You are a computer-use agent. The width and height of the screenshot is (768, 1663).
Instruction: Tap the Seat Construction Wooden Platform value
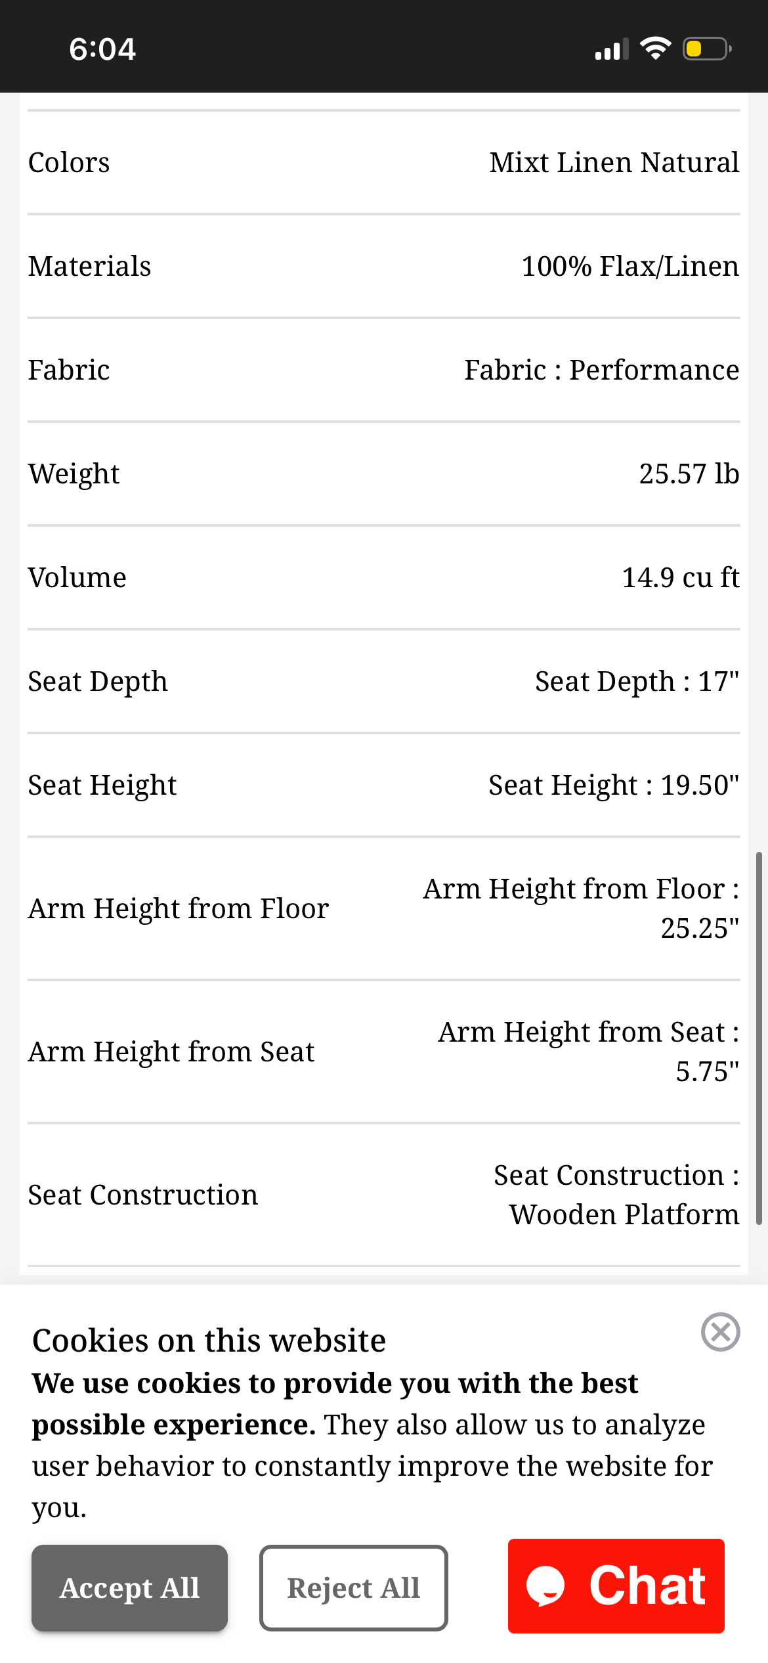tap(616, 1195)
